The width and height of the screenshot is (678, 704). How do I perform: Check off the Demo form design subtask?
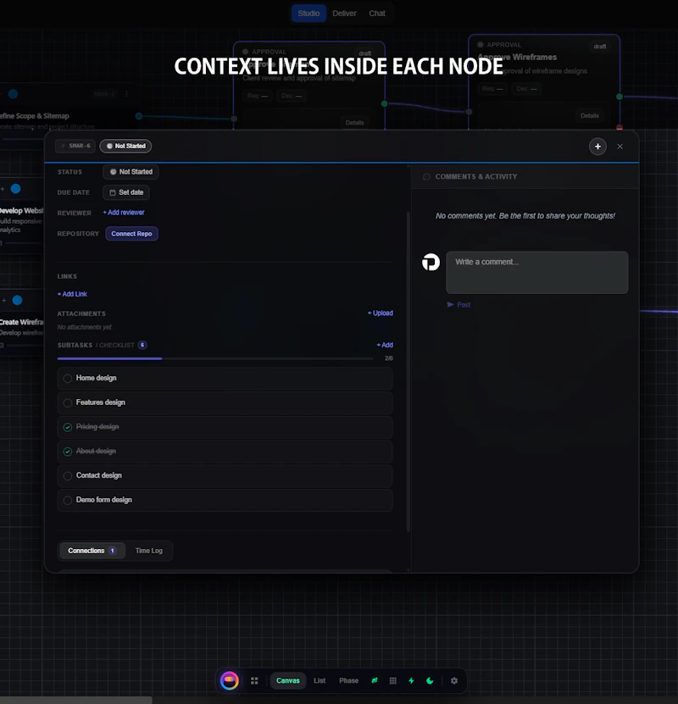tap(67, 500)
